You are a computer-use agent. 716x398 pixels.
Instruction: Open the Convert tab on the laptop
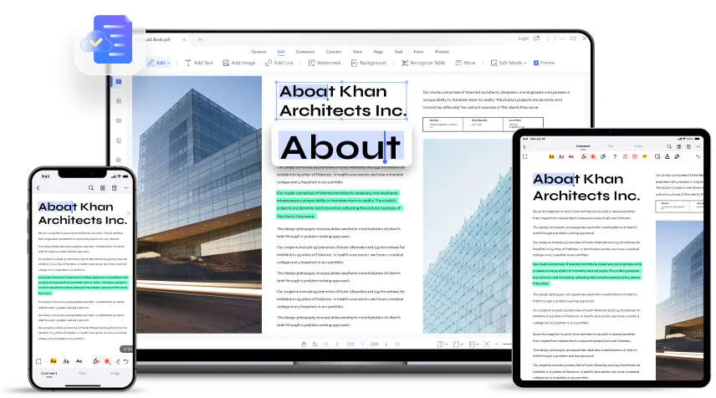click(x=334, y=52)
